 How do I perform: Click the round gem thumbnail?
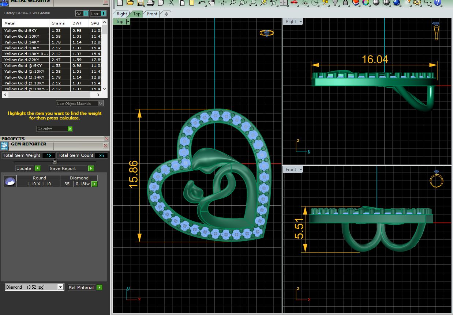[10, 181]
